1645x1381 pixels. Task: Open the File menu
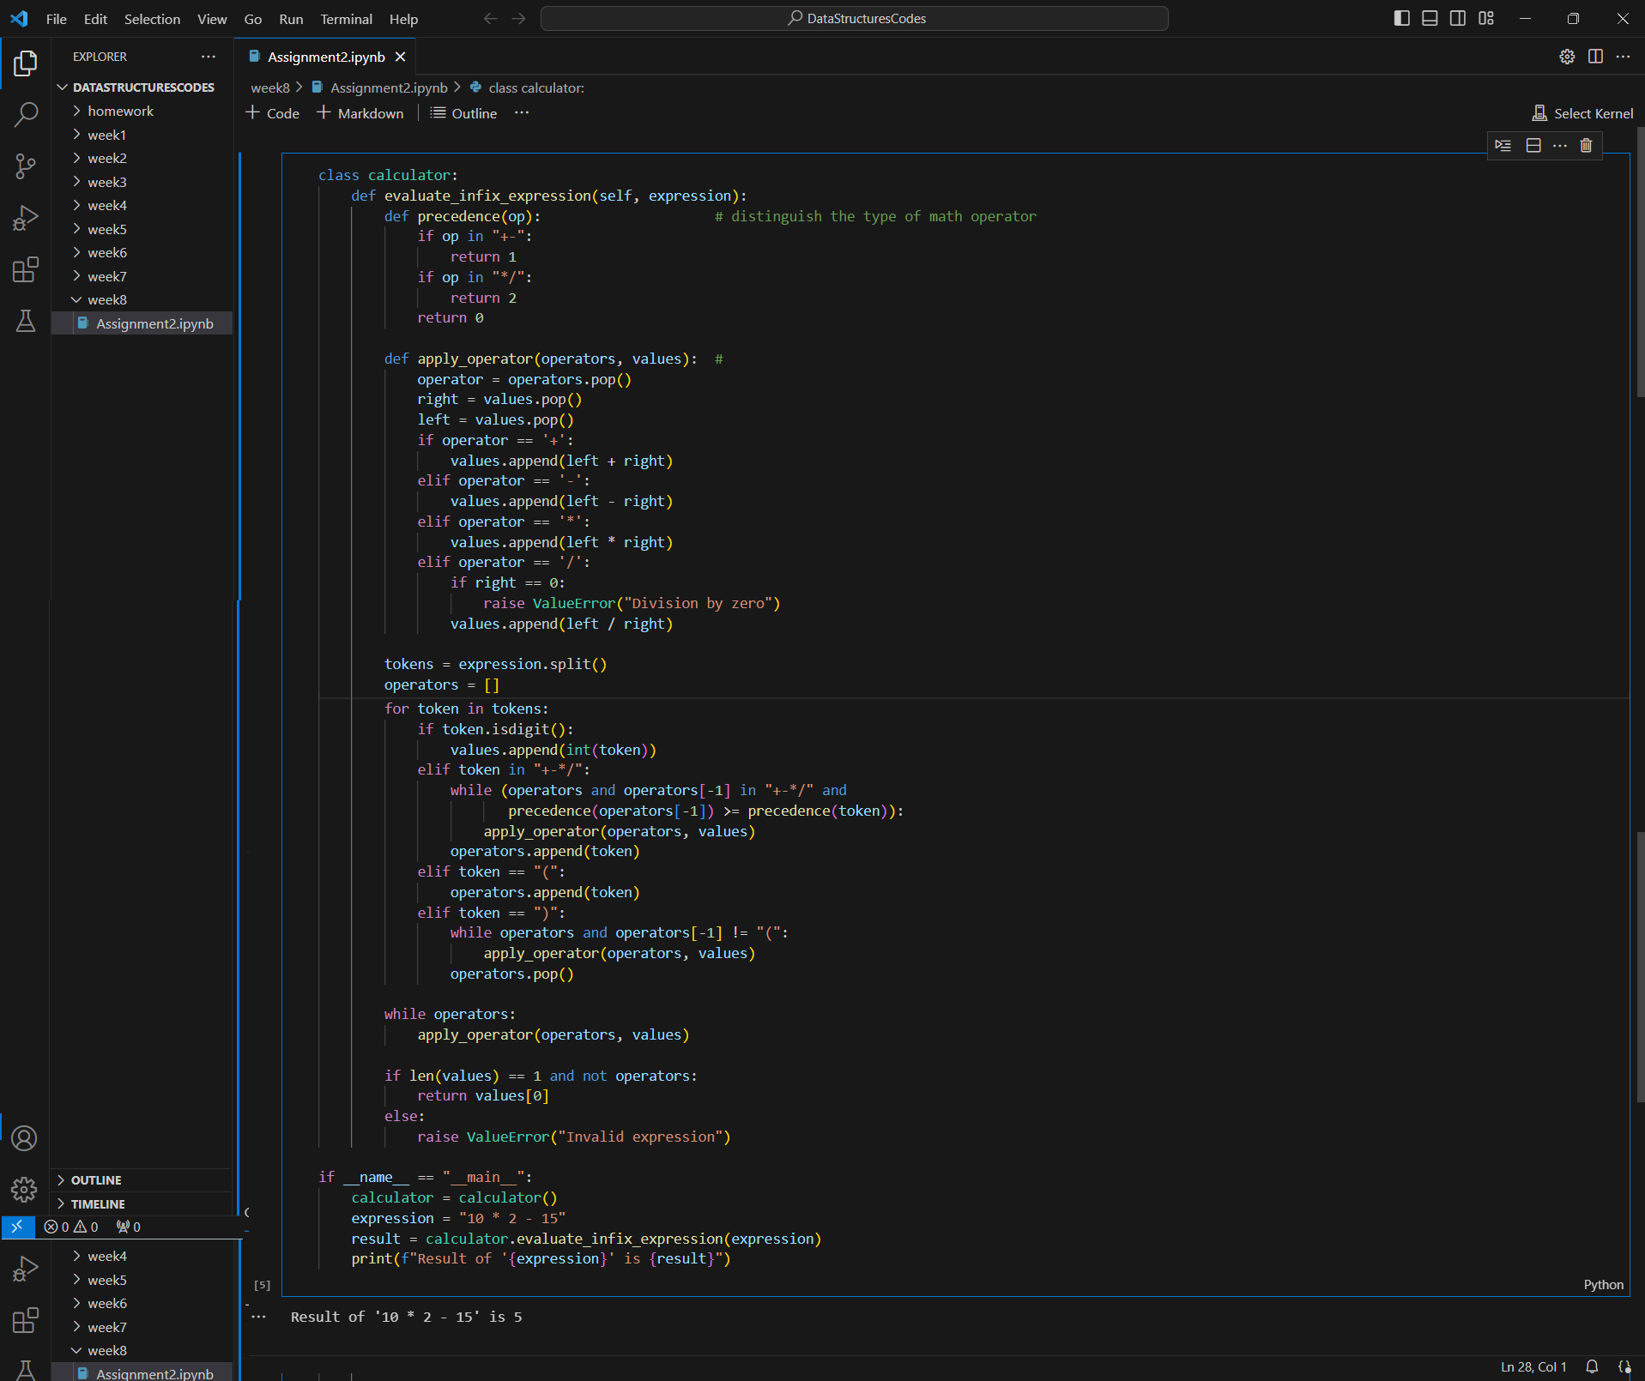point(57,19)
